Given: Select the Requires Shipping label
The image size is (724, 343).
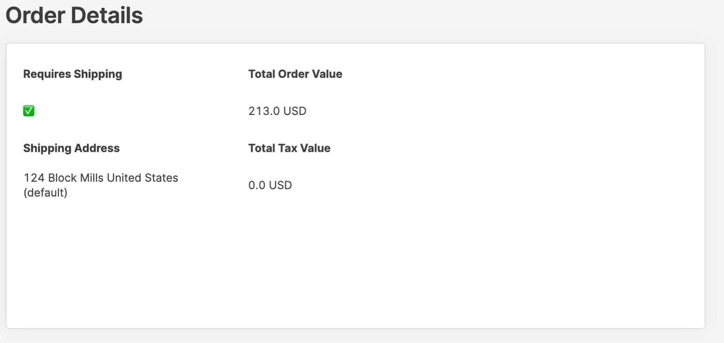Looking at the screenshot, I should (x=72, y=74).
